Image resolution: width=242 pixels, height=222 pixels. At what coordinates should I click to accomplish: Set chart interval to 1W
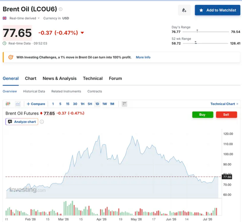[x=104, y=104]
